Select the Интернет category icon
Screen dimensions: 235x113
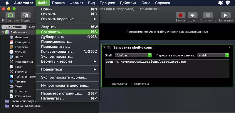pyautogui.click(x=11, y=37)
